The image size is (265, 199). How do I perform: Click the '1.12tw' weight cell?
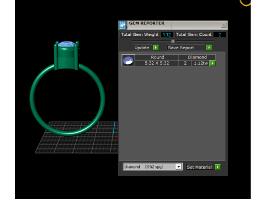click(200, 63)
